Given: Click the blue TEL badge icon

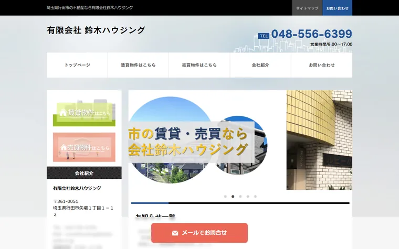Looking at the screenshot, I should click(264, 36).
